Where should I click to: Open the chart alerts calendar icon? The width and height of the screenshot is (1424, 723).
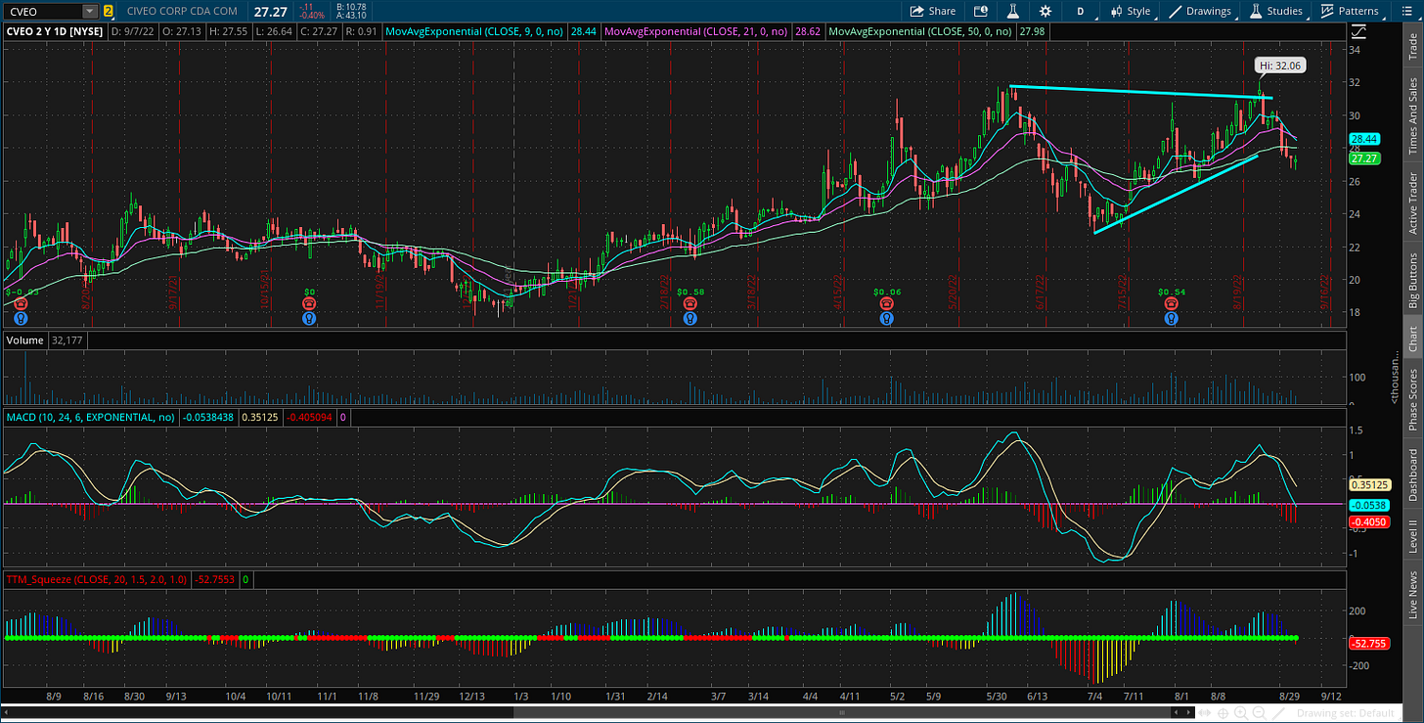[x=981, y=11]
